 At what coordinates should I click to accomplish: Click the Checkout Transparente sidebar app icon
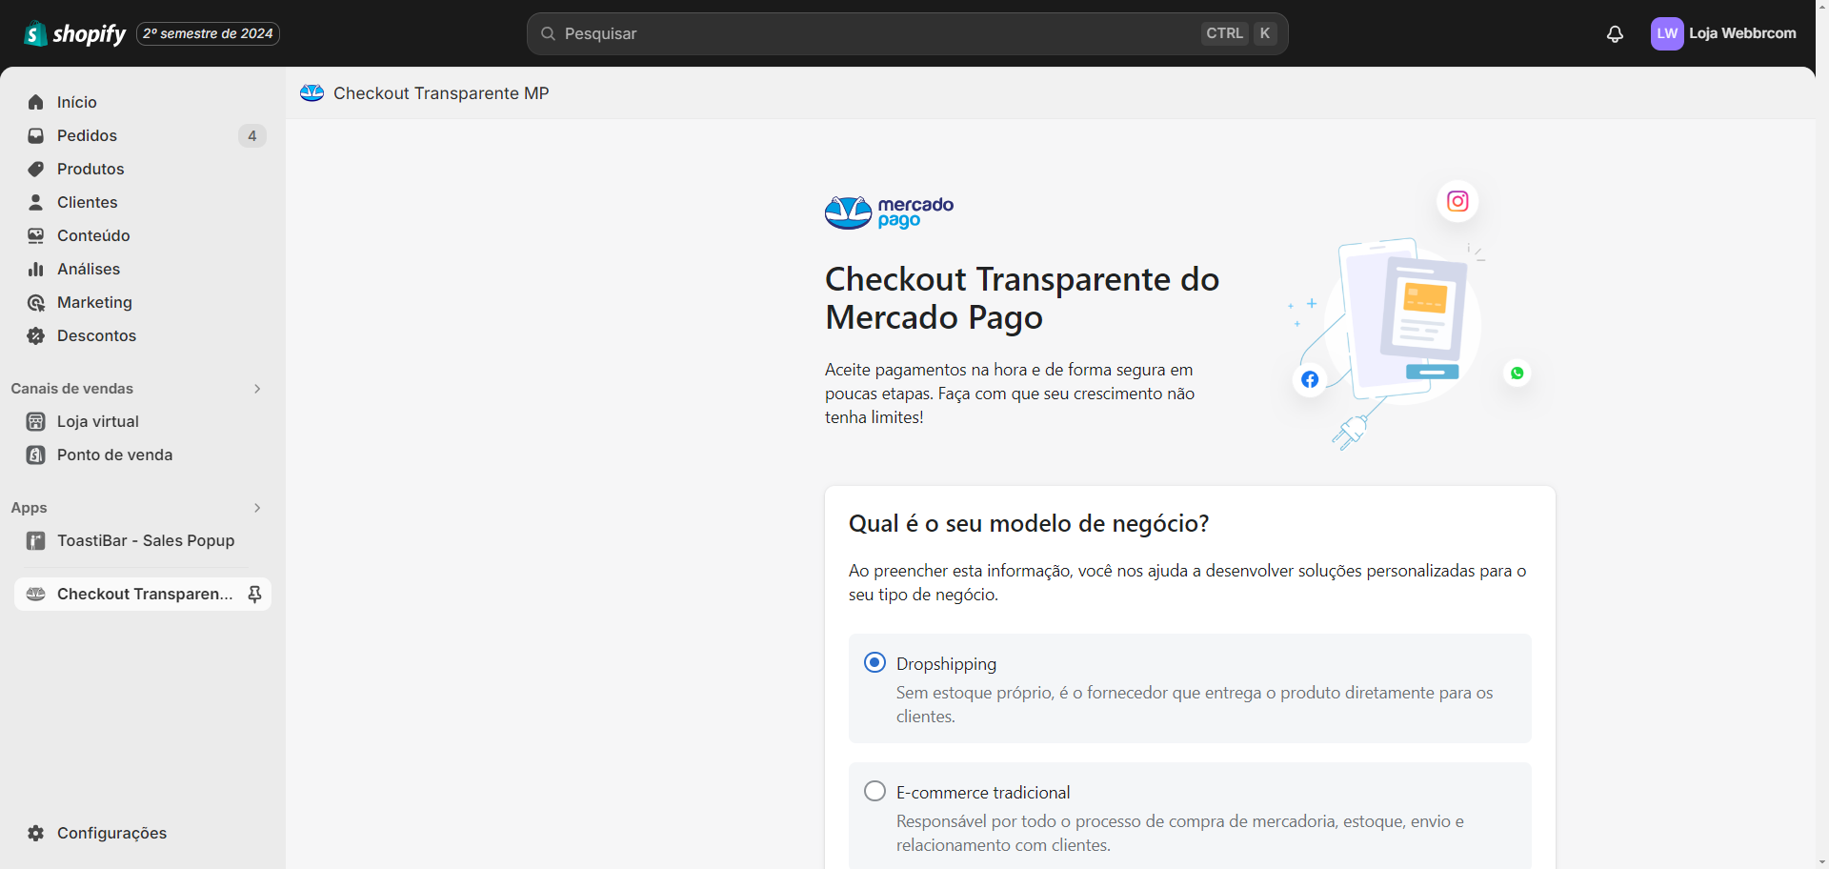point(36,594)
